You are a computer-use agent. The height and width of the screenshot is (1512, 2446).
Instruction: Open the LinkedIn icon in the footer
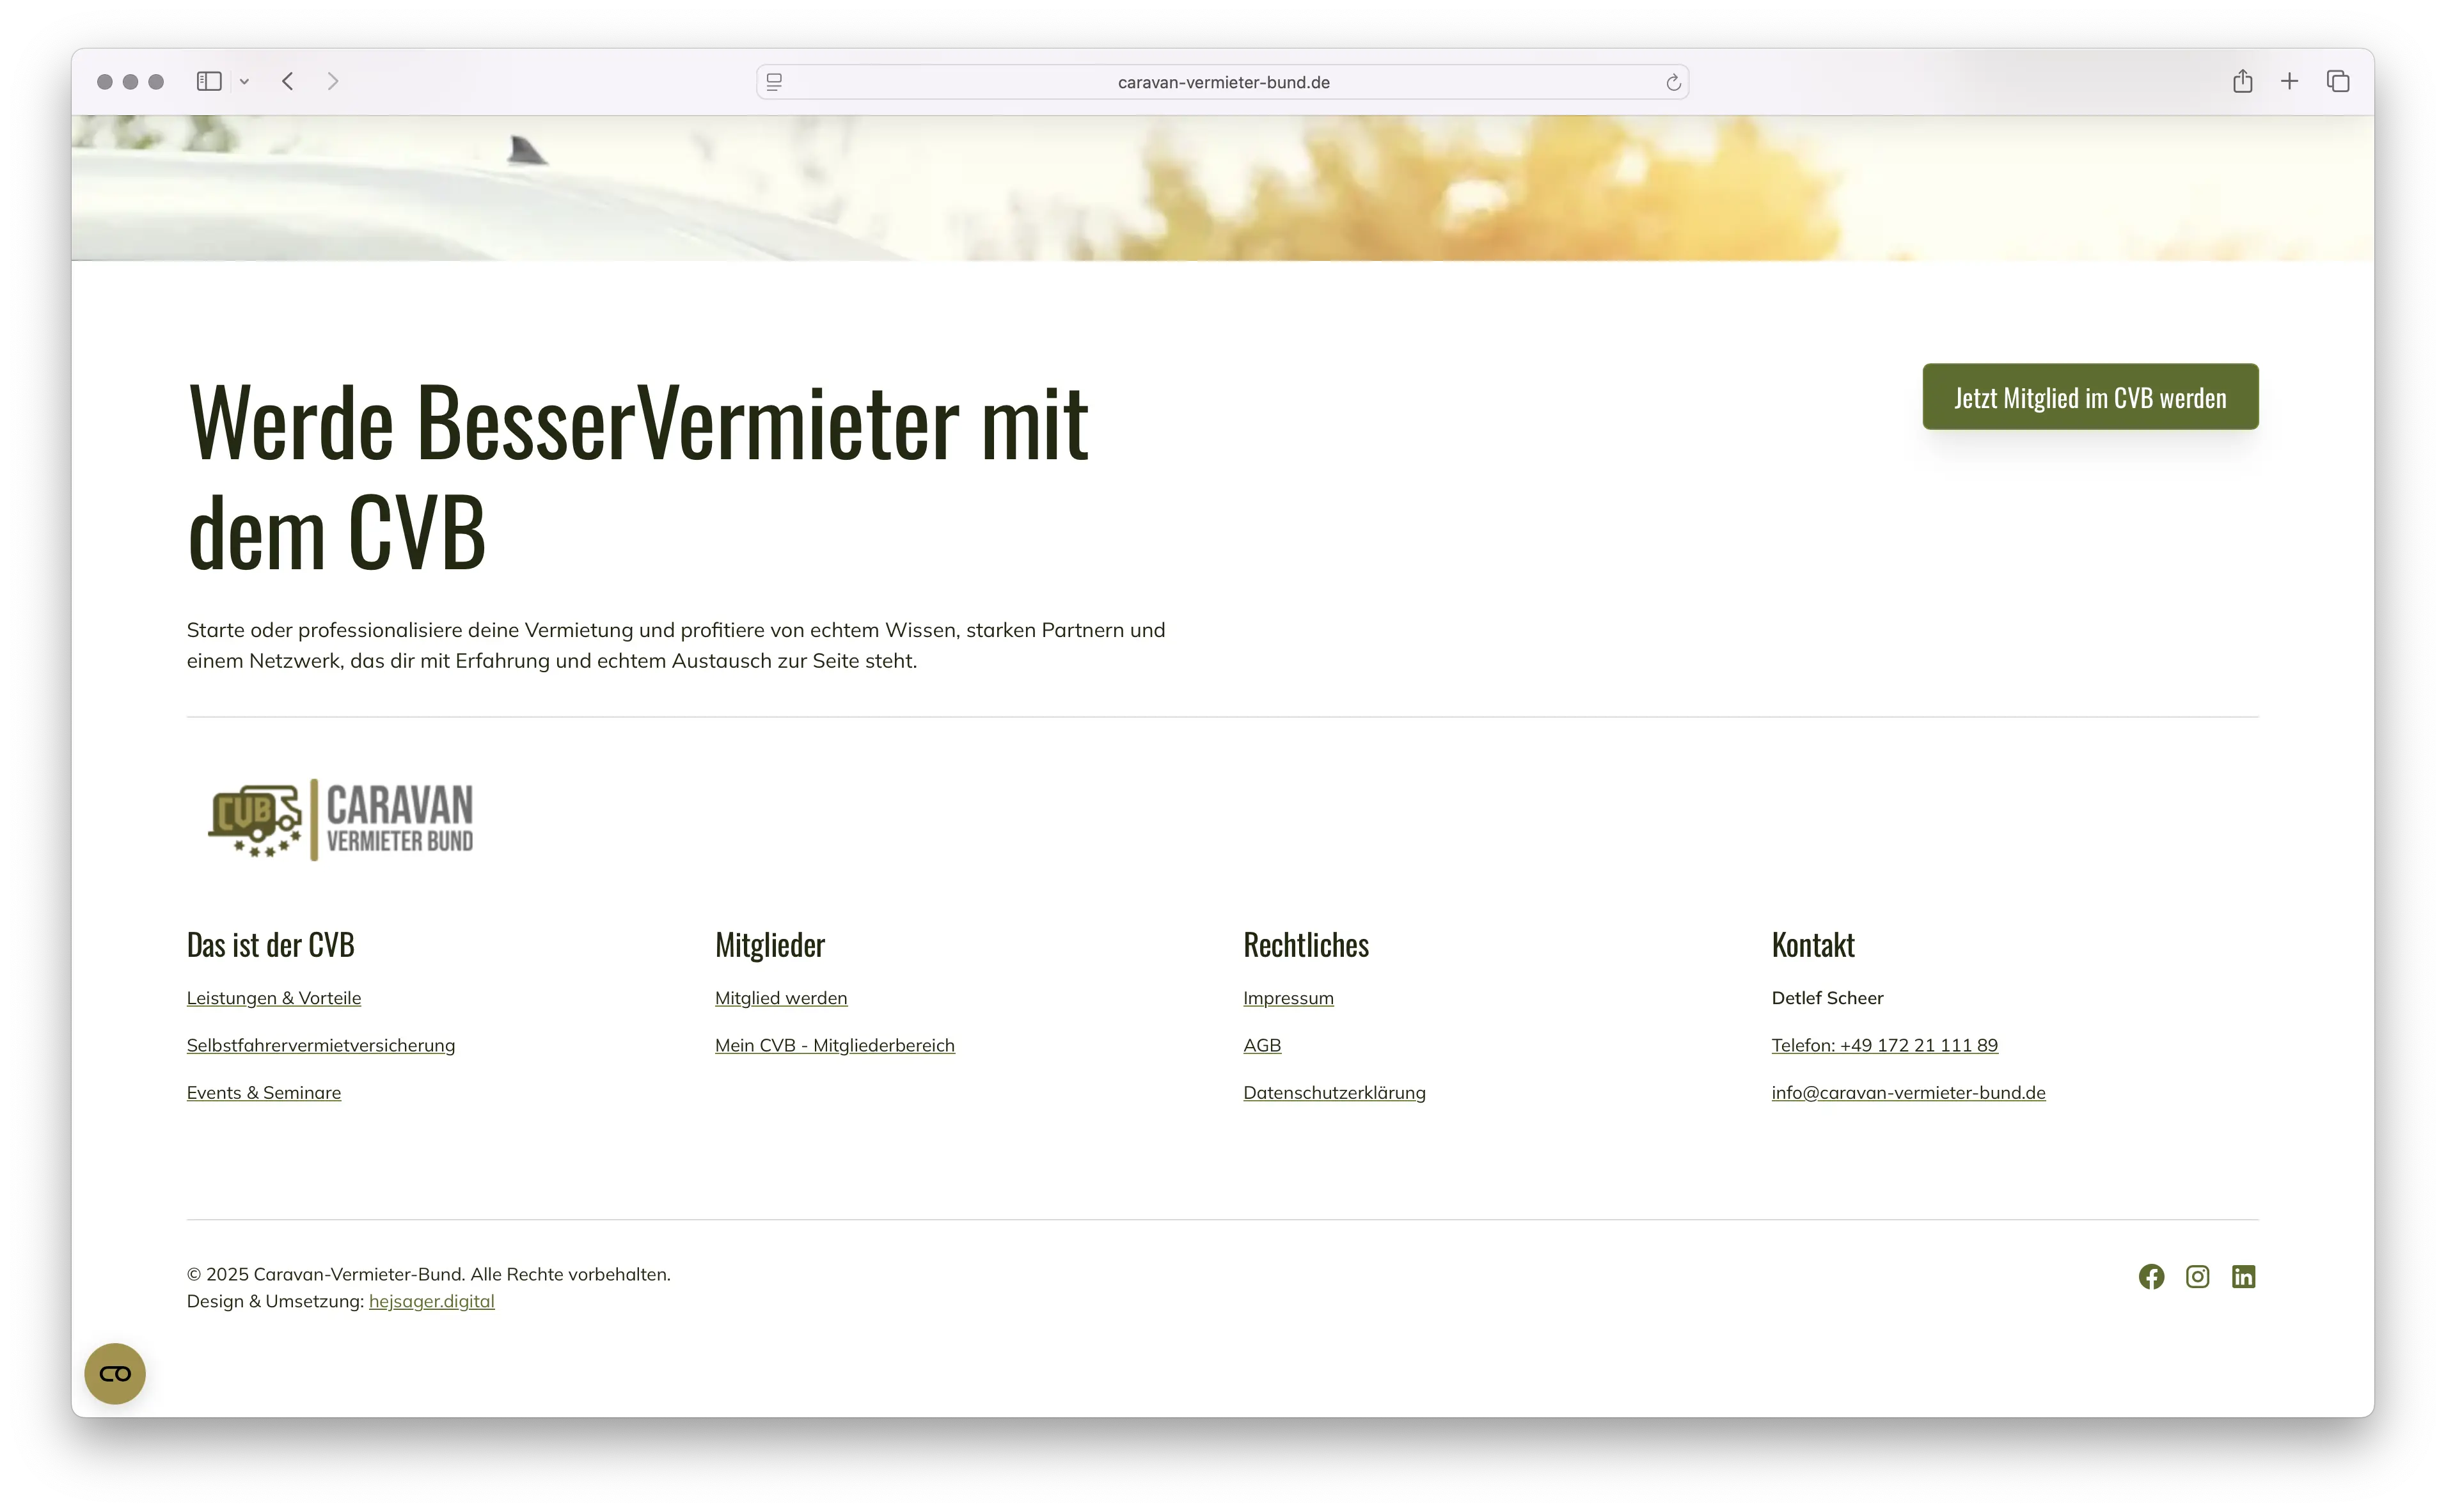[2243, 1277]
